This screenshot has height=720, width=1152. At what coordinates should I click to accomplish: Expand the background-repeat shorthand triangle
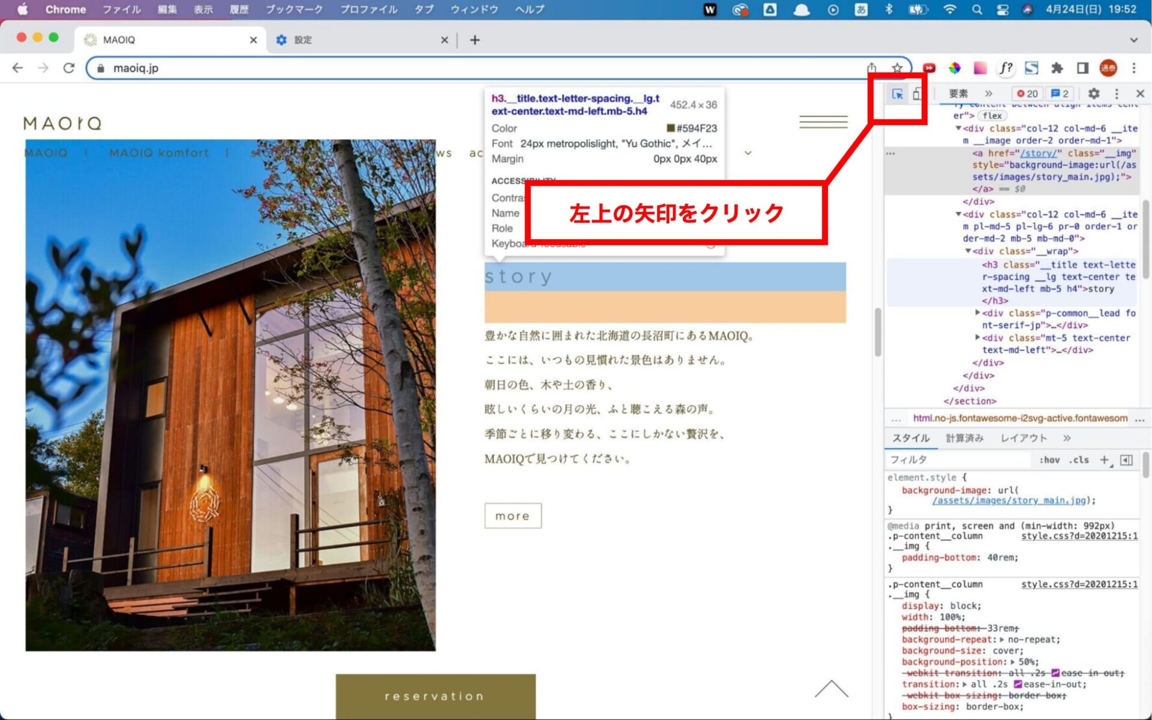tap(1002, 640)
